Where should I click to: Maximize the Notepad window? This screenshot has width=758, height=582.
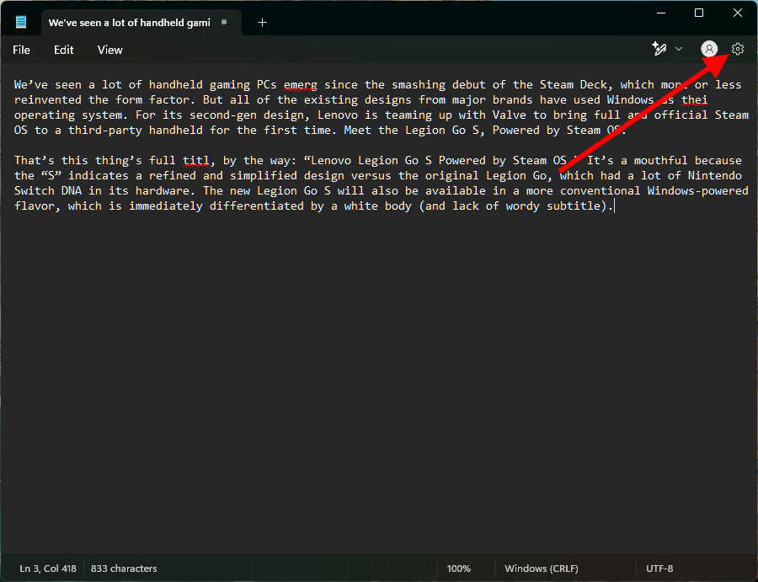(x=699, y=13)
